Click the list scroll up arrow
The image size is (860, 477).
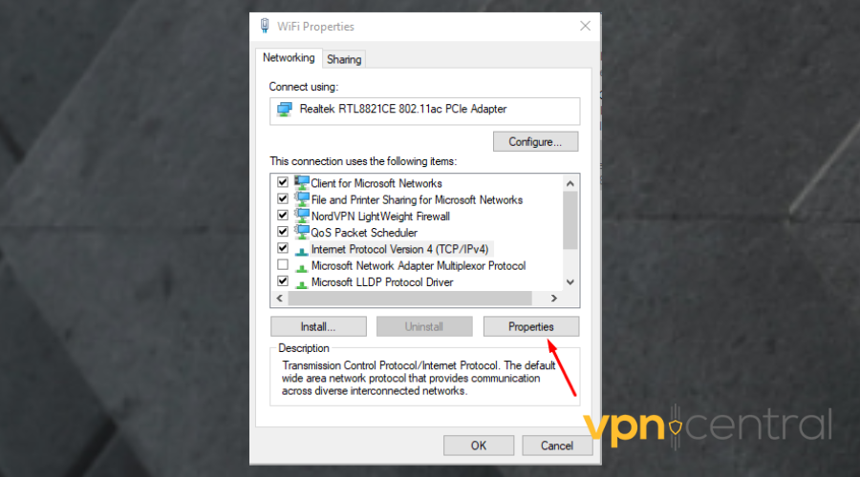pyautogui.click(x=570, y=183)
